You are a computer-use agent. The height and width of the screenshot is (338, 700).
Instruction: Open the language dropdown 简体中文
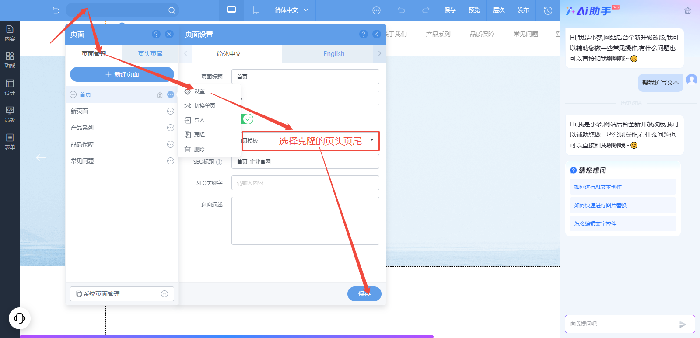tap(291, 10)
